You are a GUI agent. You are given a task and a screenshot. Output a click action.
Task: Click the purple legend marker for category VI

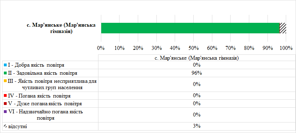click(x=5, y=112)
